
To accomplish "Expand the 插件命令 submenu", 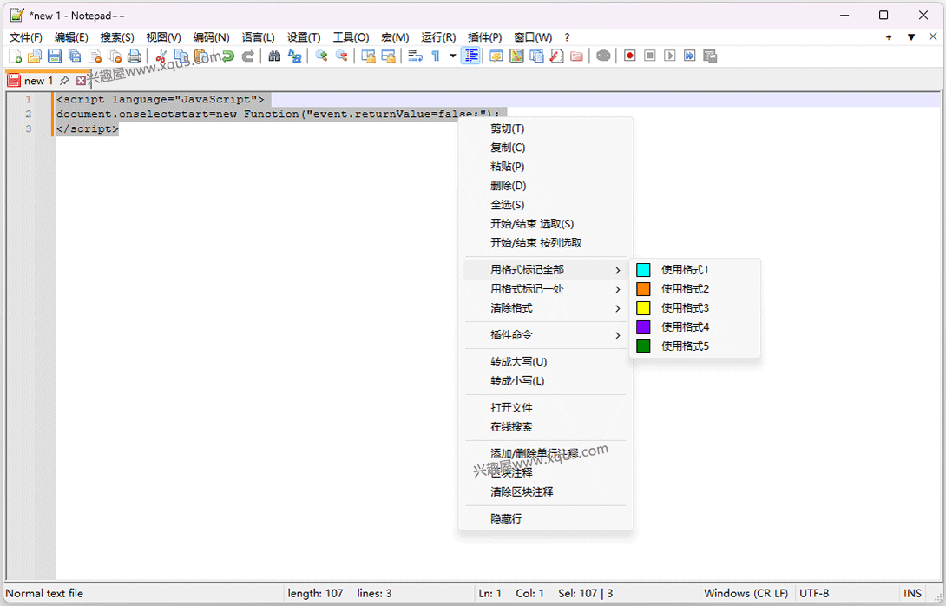I will click(x=545, y=335).
